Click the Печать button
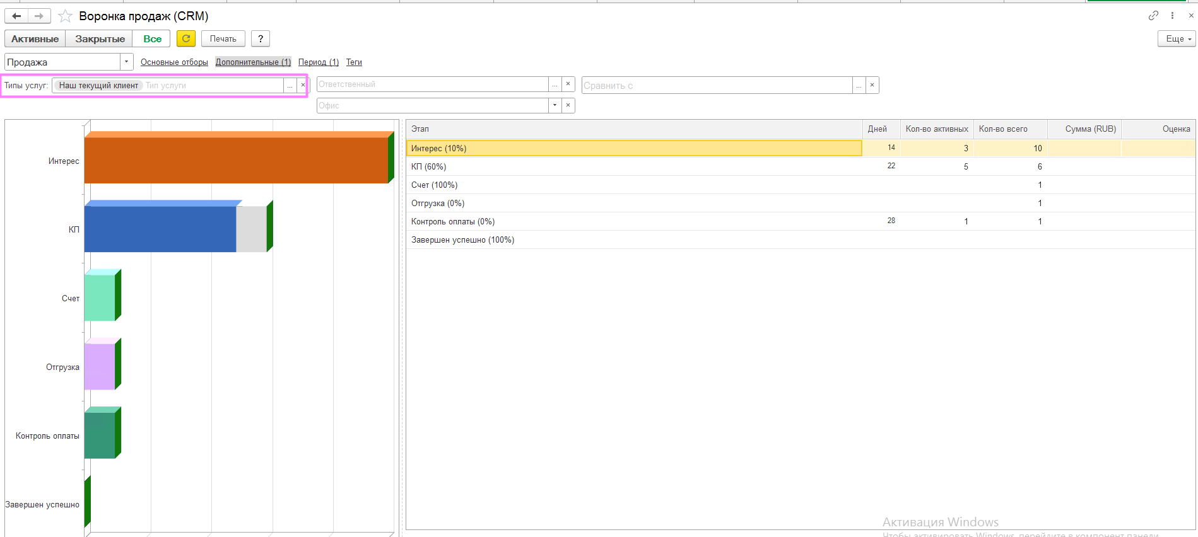 (223, 38)
